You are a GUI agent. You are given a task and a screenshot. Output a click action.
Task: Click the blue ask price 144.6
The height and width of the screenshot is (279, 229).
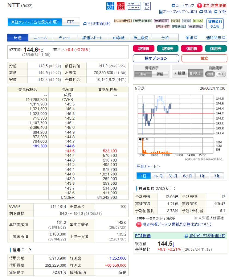[70, 146]
